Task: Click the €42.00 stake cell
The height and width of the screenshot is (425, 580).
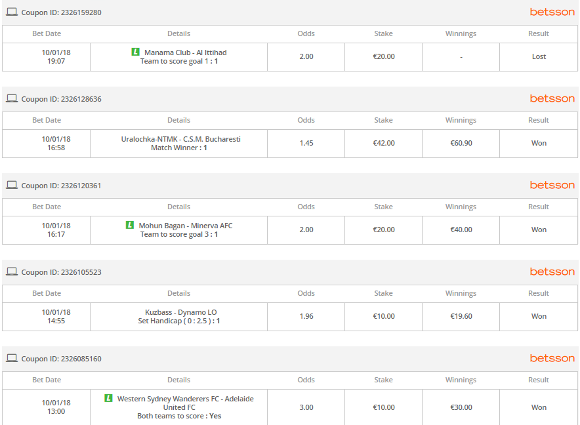Action: pos(384,143)
